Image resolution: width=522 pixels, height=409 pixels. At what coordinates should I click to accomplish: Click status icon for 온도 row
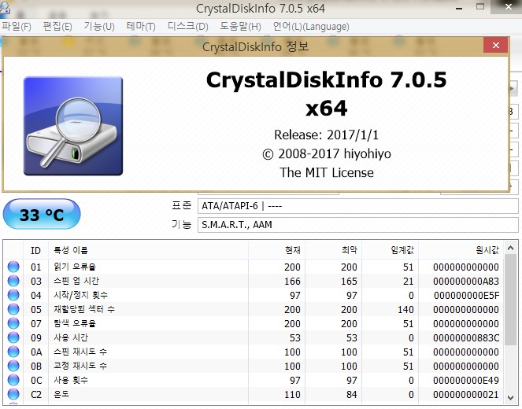[x=13, y=394]
